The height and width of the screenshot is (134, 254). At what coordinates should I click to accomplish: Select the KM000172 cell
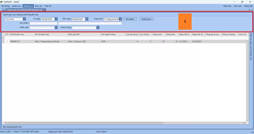22,41
